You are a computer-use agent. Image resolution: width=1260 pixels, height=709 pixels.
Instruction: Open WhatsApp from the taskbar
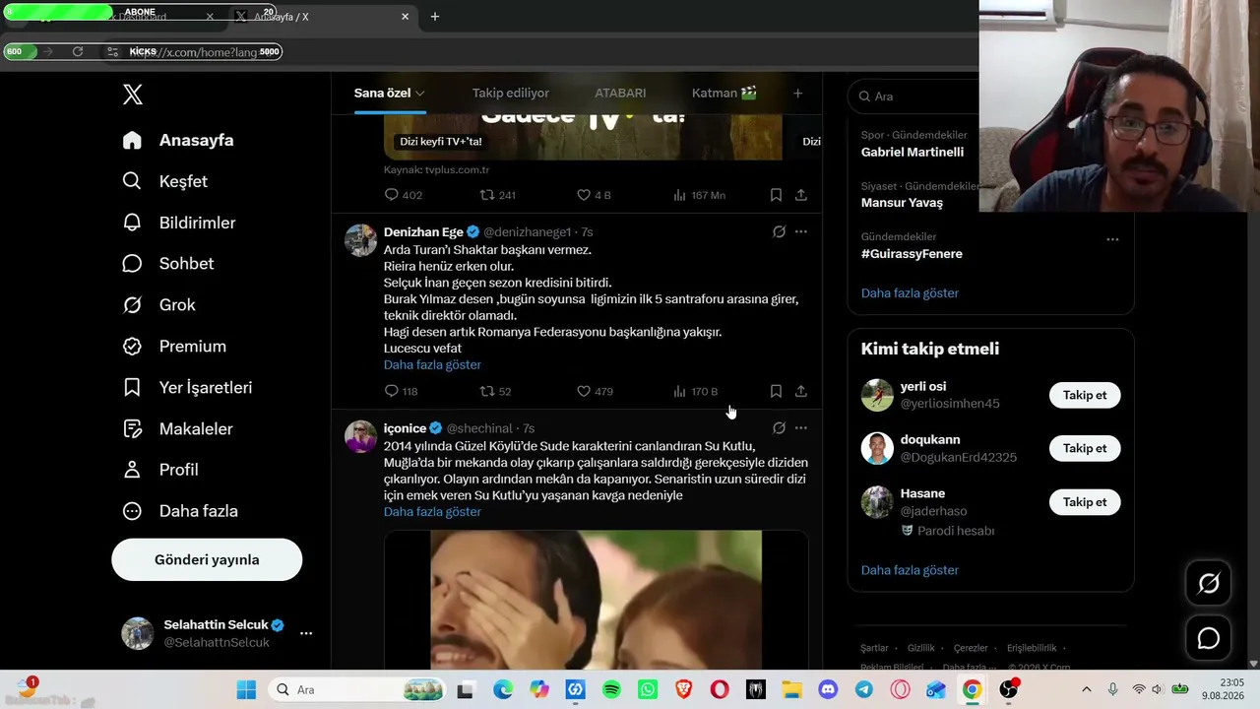click(x=648, y=690)
